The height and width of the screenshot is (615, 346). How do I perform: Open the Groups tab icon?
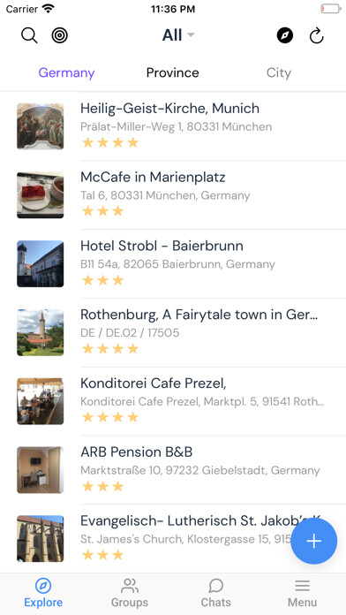[130, 592]
